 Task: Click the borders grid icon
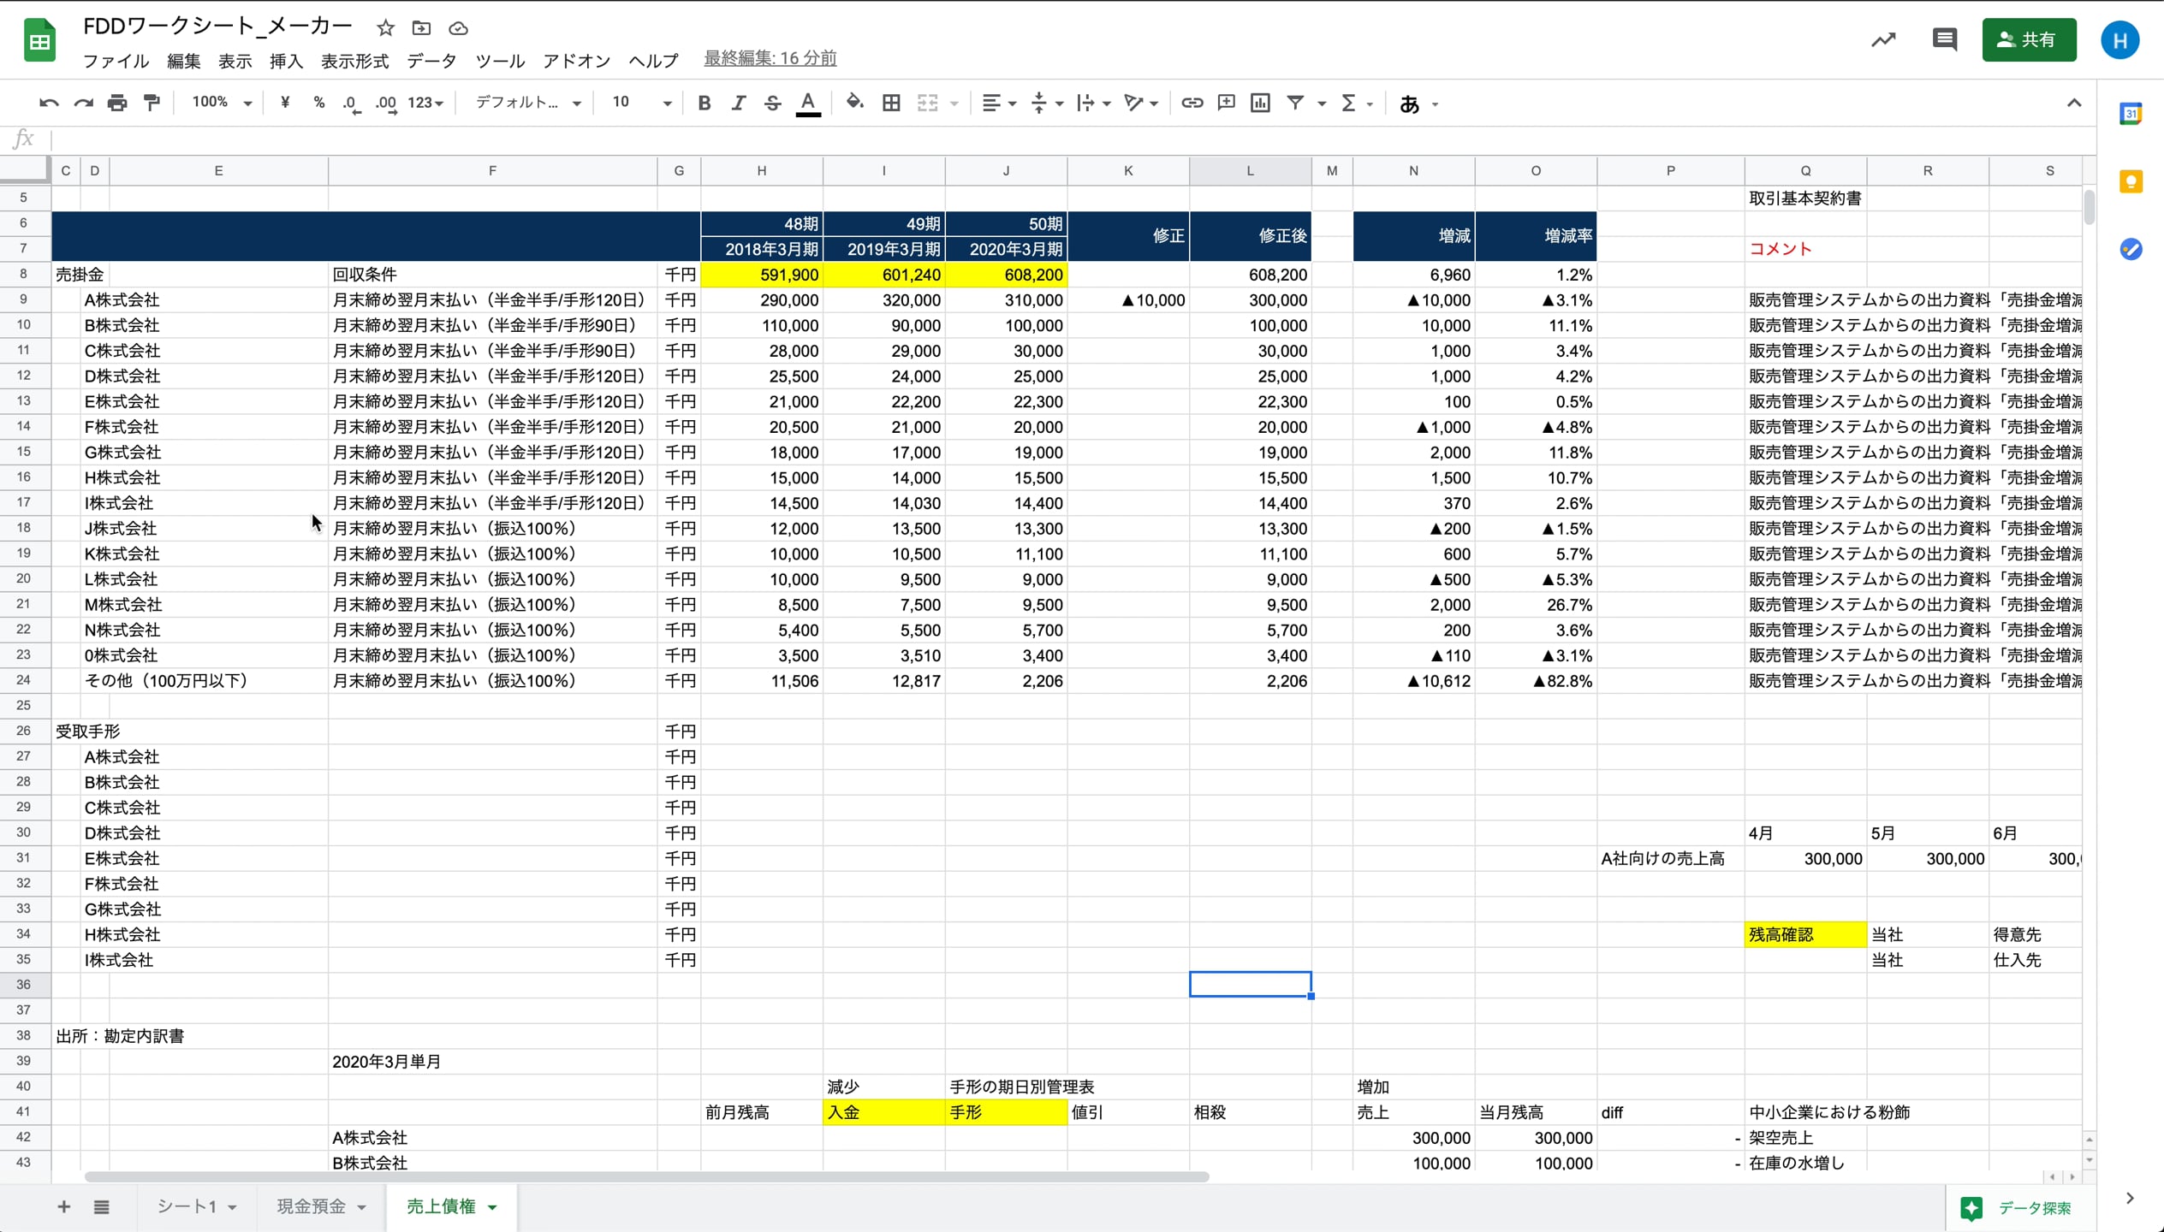[891, 103]
